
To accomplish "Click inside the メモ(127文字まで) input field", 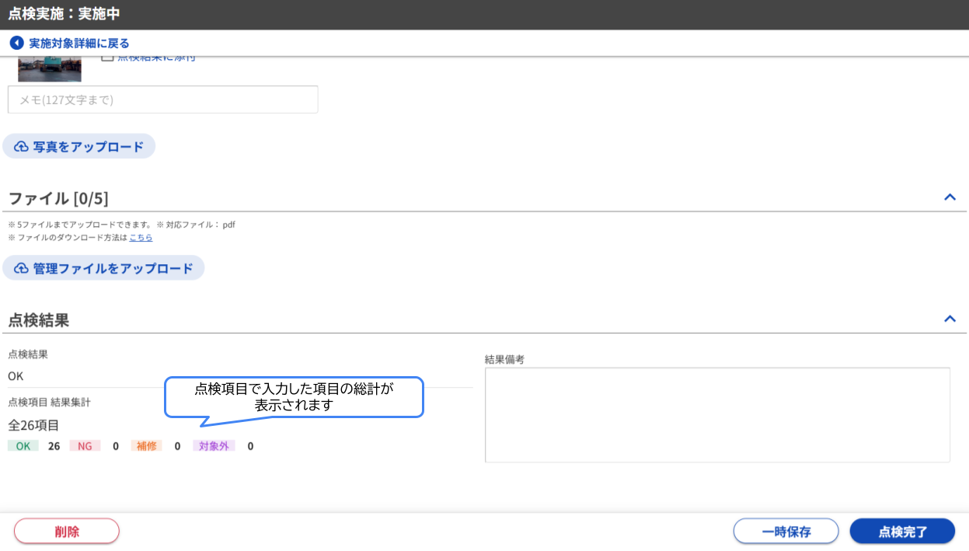I will click(162, 99).
